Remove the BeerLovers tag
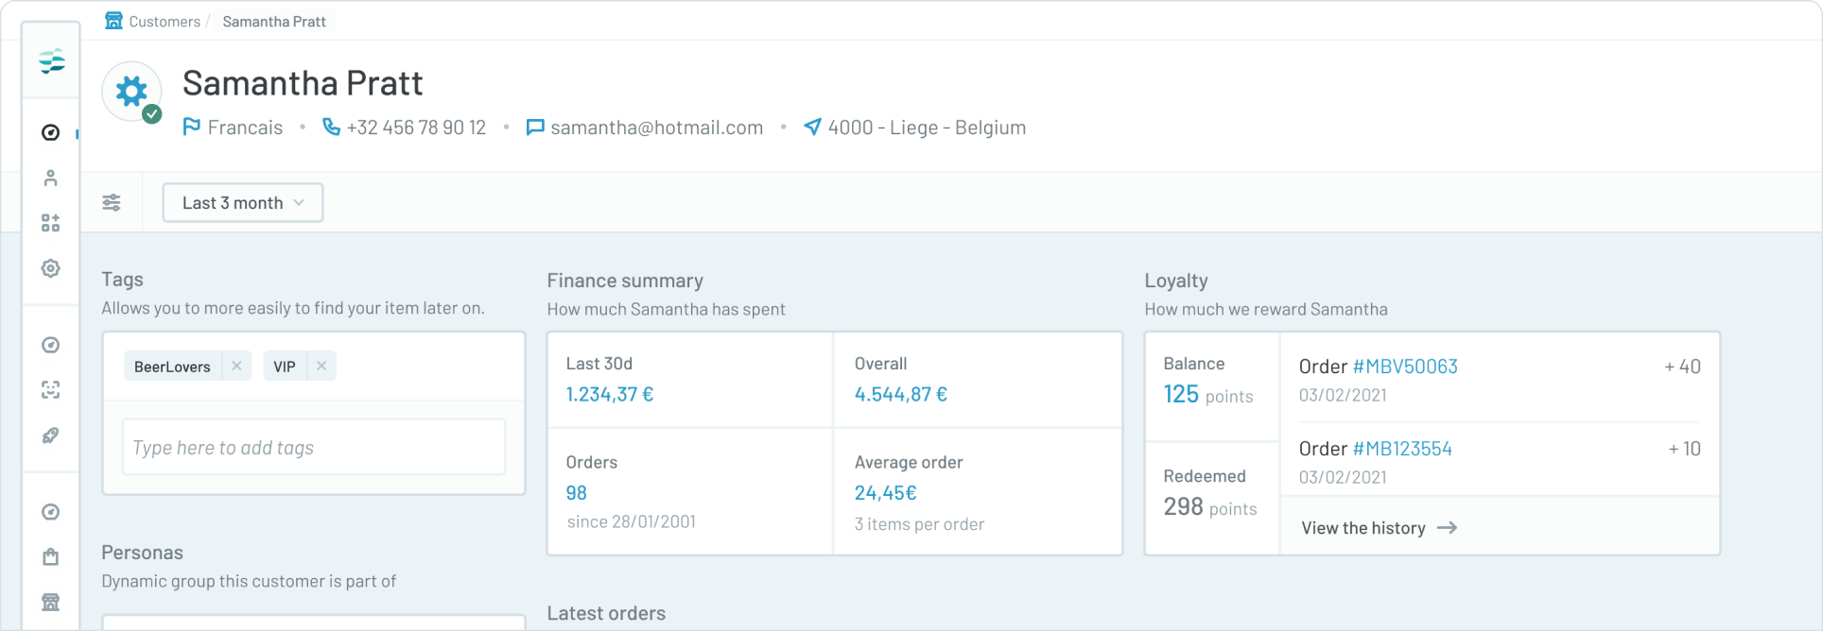The height and width of the screenshot is (631, 1823). click(x=236, y=366)
